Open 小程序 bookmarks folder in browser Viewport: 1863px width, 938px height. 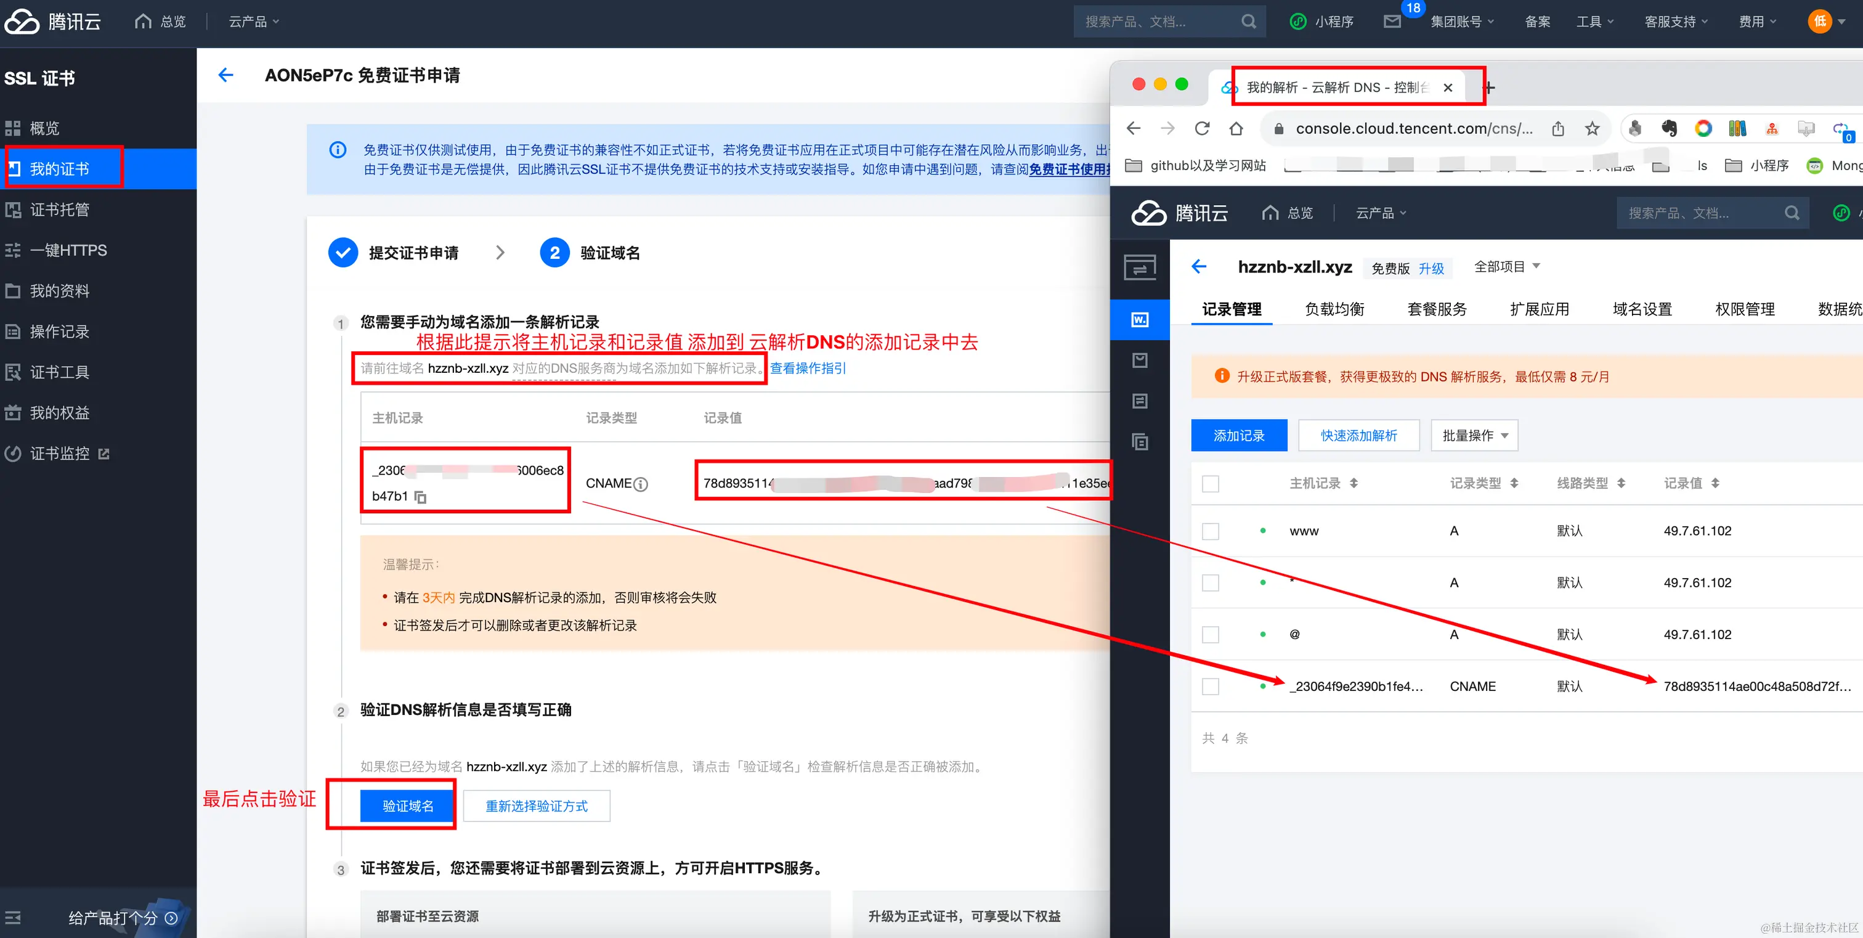pyautogui.click(x=1756, y=166)
